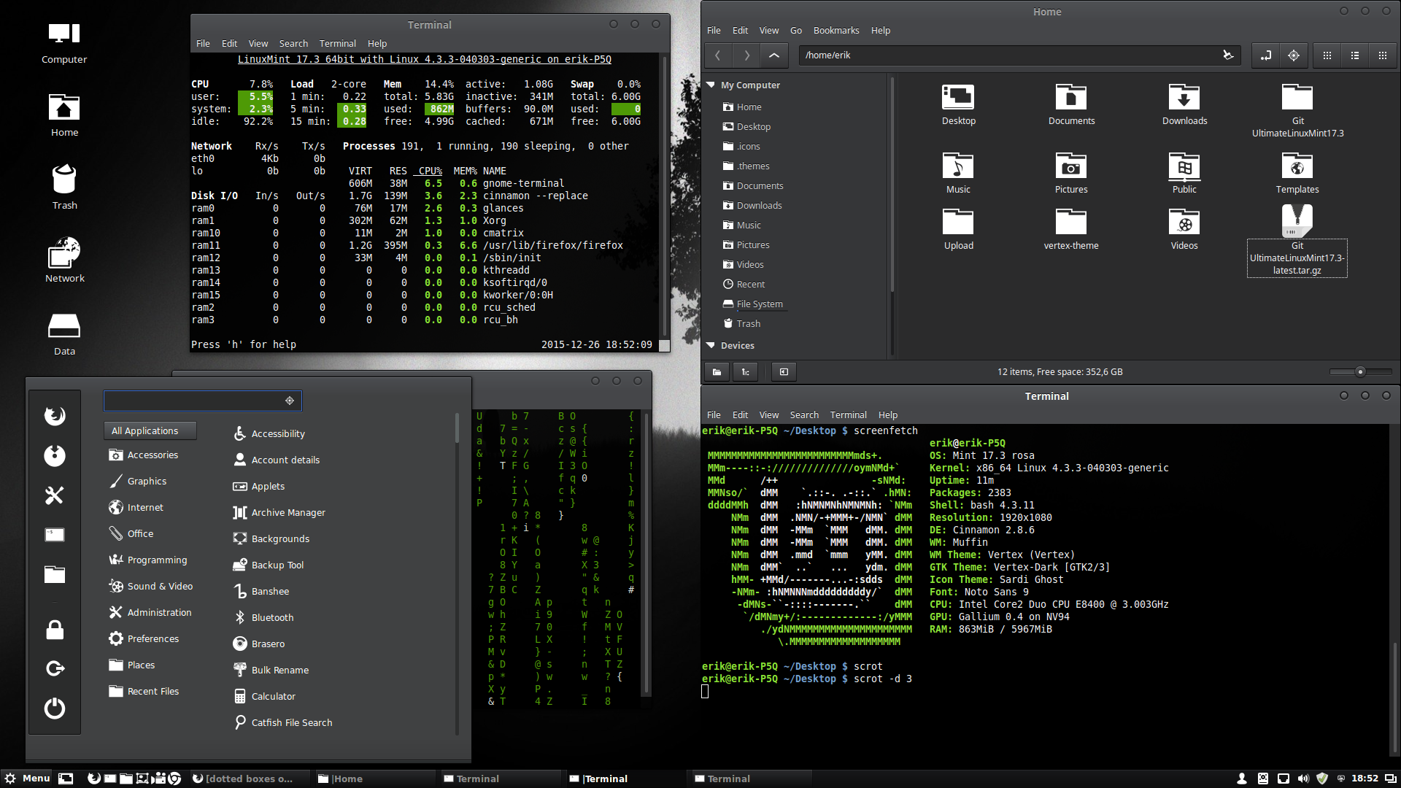Click the lock screen icon in menu

[55, 630]
